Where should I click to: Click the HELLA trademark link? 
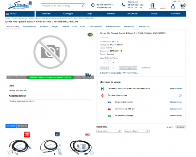[x=115, y=42]
